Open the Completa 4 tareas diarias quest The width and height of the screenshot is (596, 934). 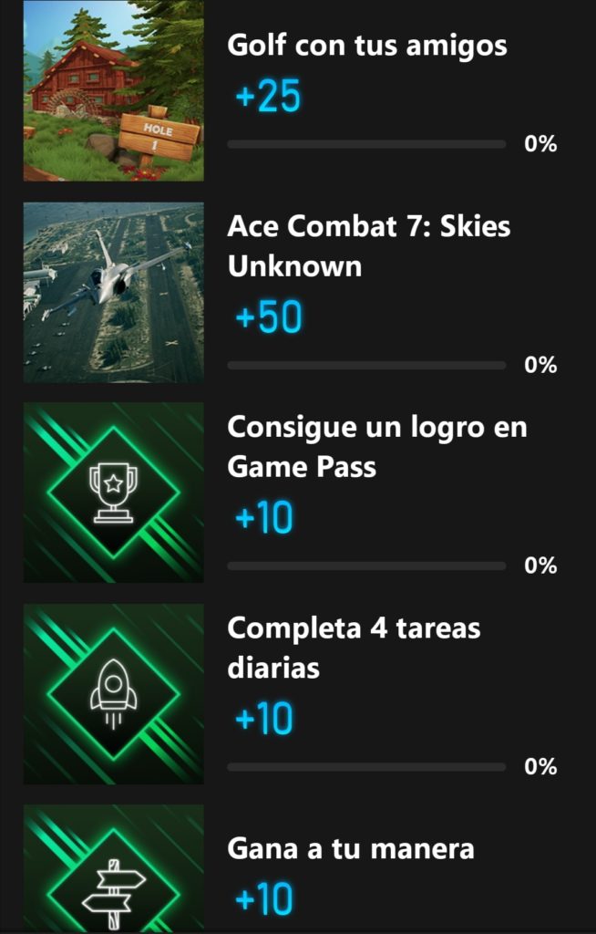tap(354, 648)
